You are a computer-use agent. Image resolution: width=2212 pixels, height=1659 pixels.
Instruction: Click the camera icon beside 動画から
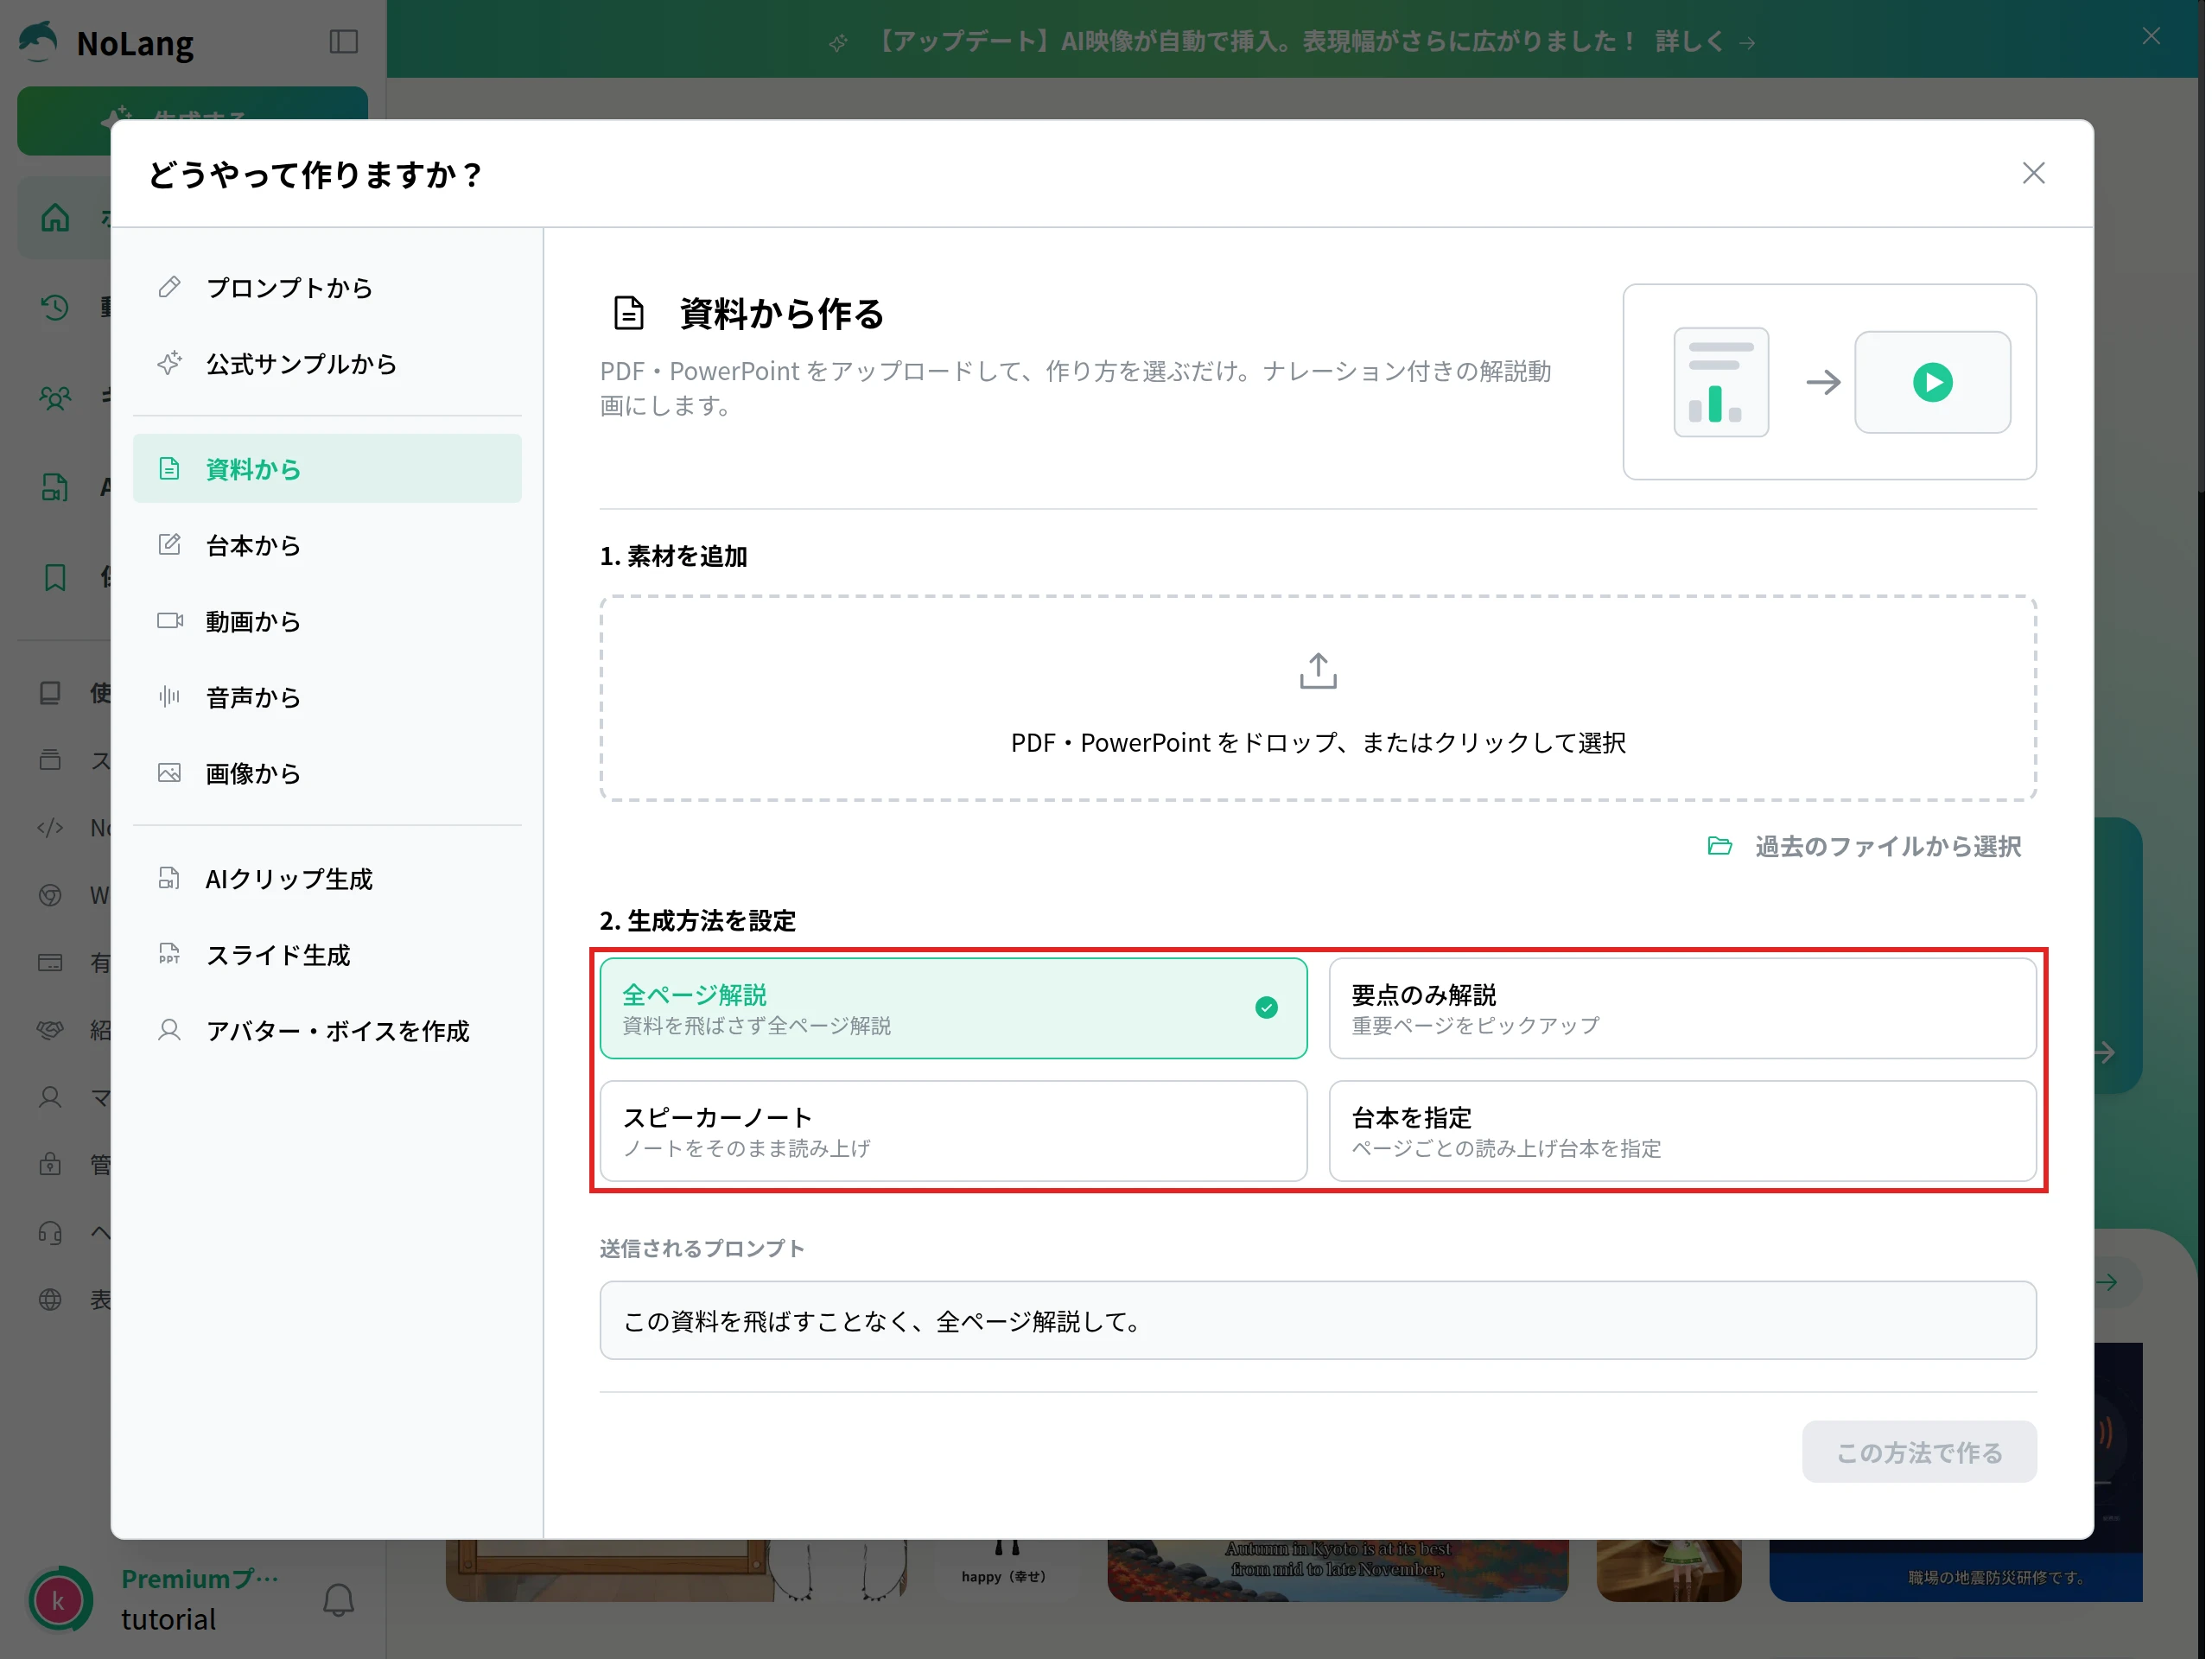pyautogui.click(x=170, y=620)
